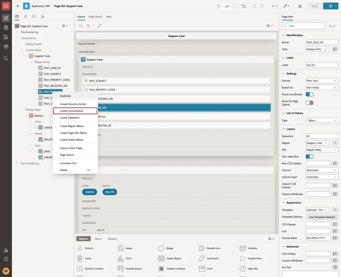Click the search magnifier in left sidebar

point(6,59)
